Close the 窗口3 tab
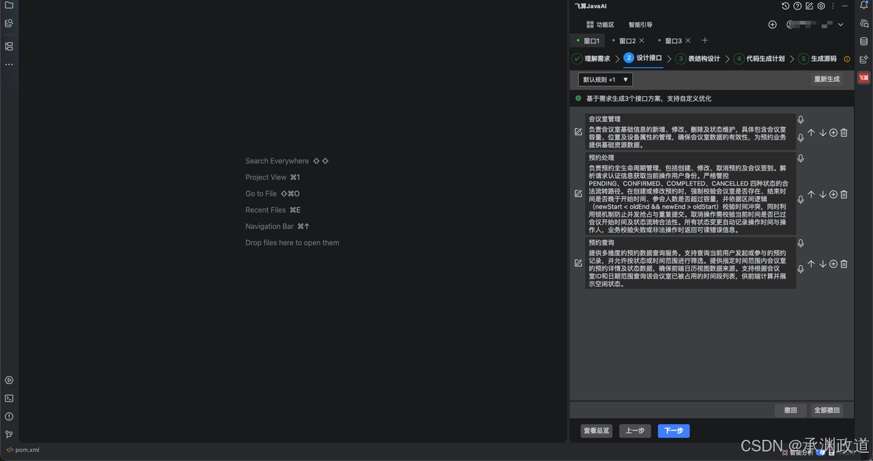The width and height of the screenshot is (873, 461). (688, 41)
